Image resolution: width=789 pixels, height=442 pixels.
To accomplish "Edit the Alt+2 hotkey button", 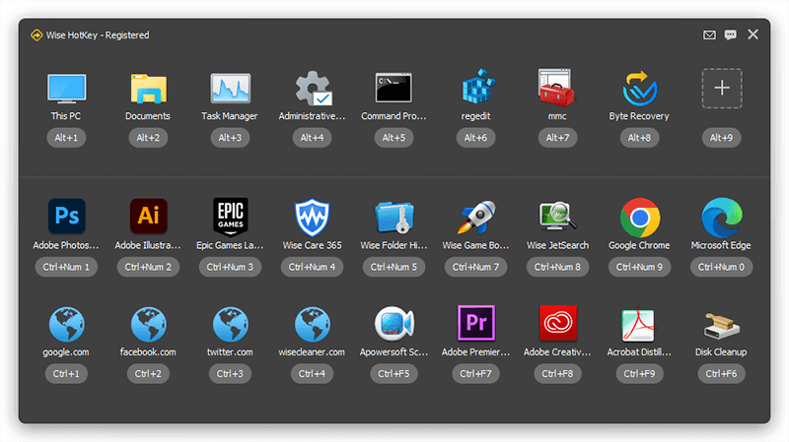I will pyautogui.click(x=148, y=138).
